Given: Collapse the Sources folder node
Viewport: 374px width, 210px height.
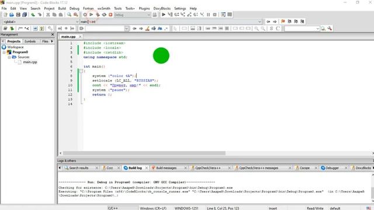Looking at the screenshot, I should coord(9,57).
